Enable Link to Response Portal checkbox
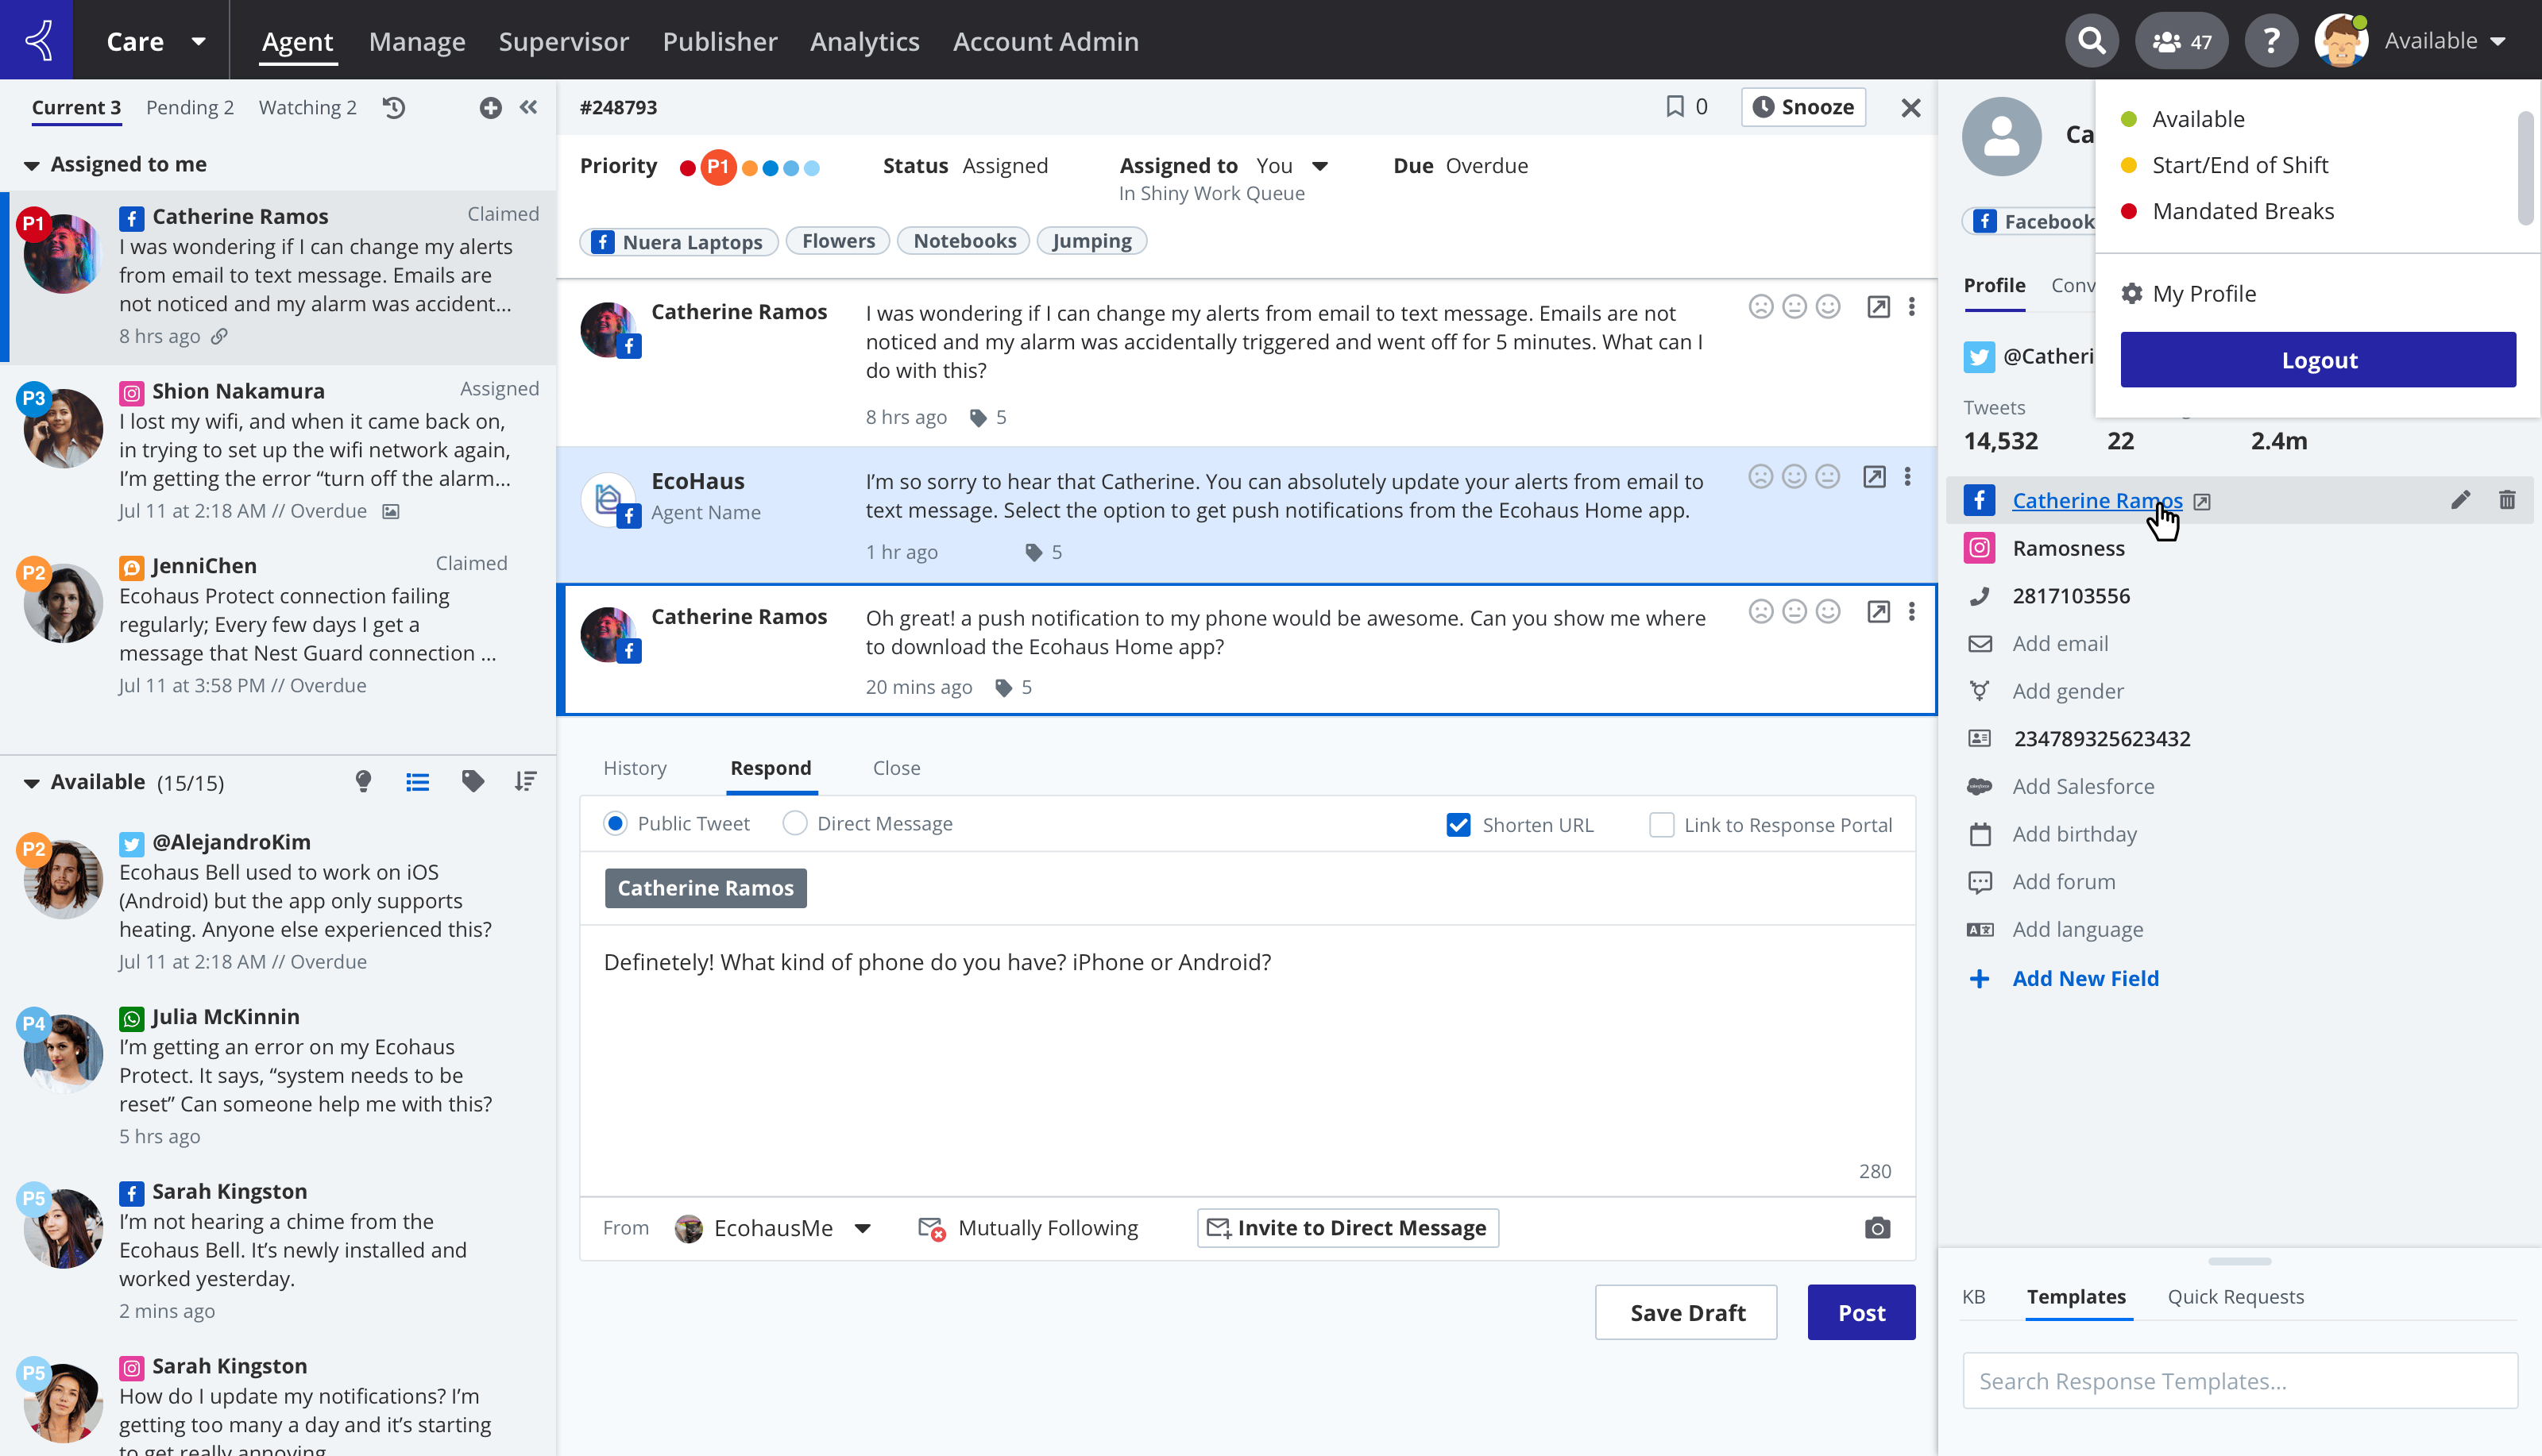Viewport: 2542px width, 1456px height. click(1661, 825)
